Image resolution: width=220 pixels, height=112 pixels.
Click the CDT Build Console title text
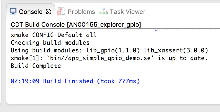38,25
